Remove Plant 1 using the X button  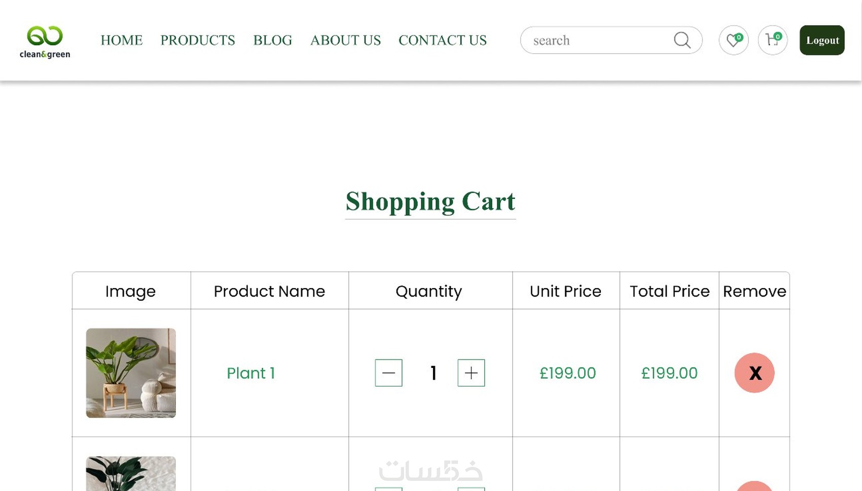754,373
